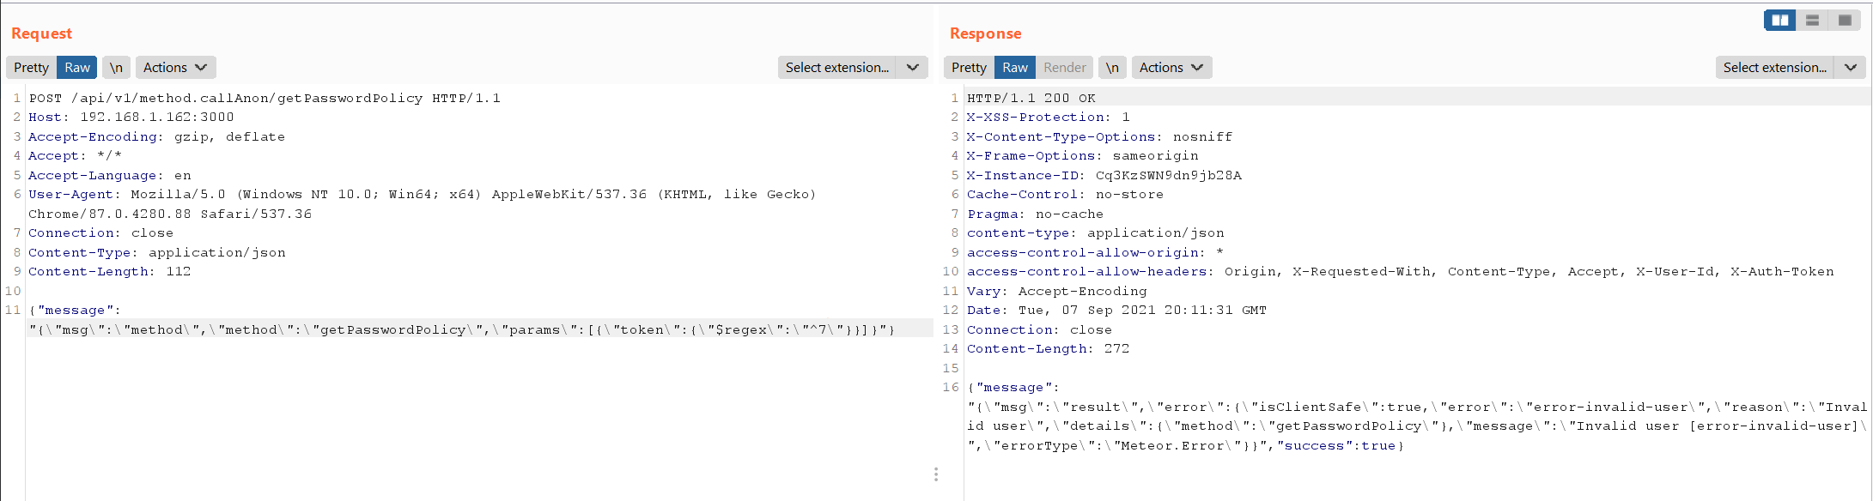Toggle newline display in Response panel
The height and width of the screenshot is (501, 1873).
tap(1112, 67)
